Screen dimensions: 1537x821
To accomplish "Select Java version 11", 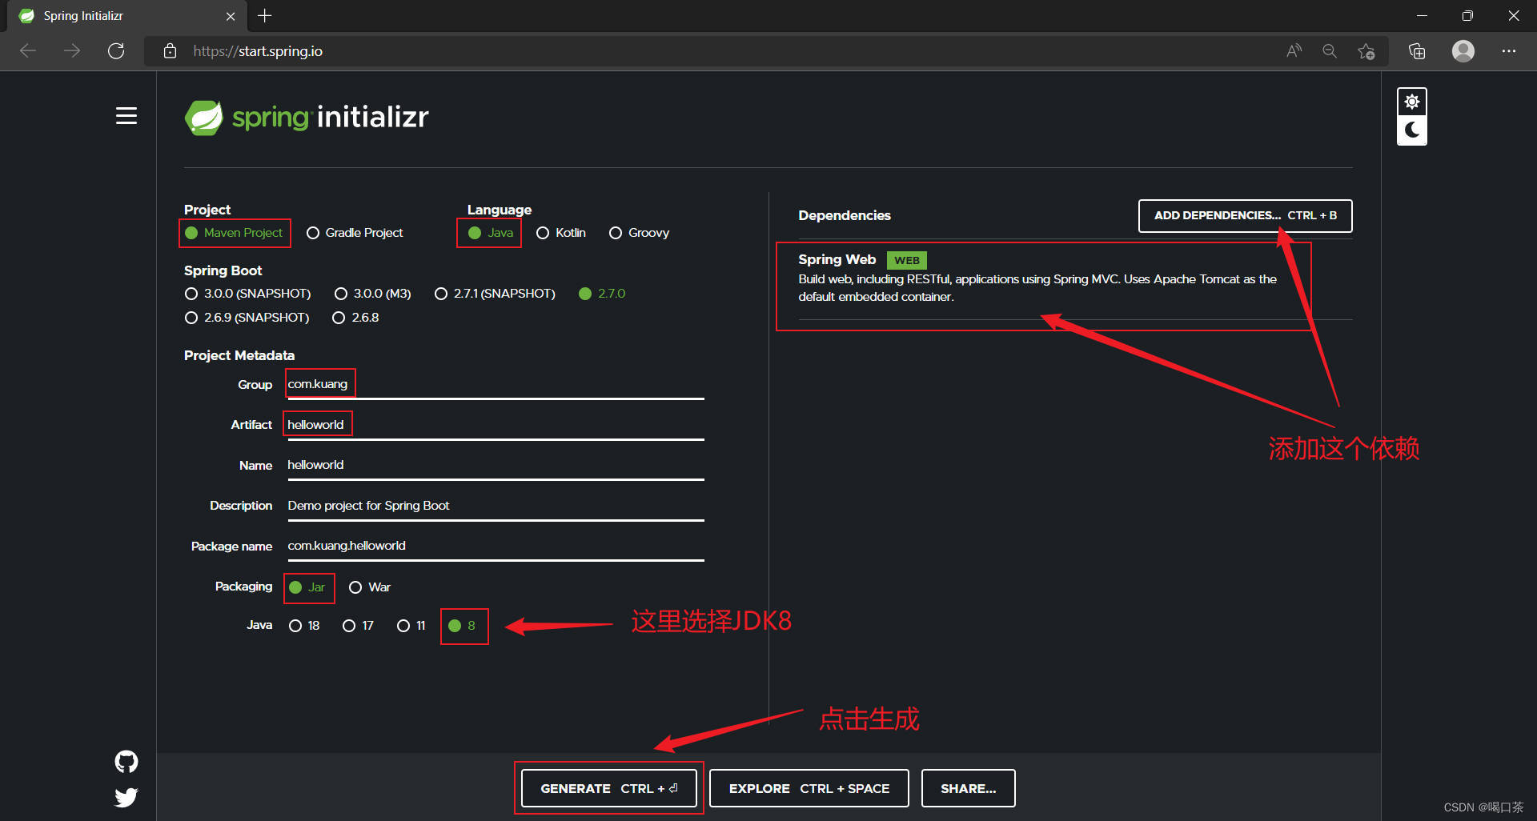I will point(411,626).
